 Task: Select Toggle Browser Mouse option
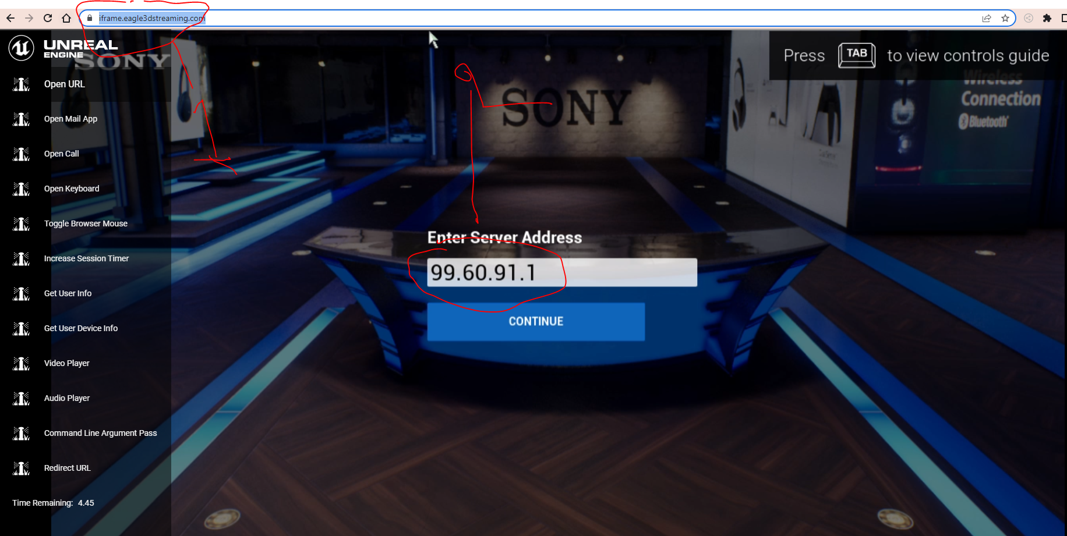click(x=86, y=223)
